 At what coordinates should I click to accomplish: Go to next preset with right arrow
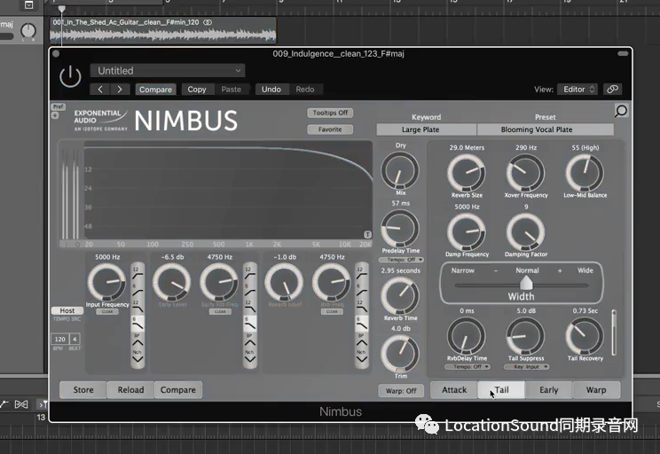tap(120, 90)
